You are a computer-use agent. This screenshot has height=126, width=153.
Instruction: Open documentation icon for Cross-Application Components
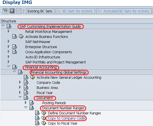click(15, 52)
